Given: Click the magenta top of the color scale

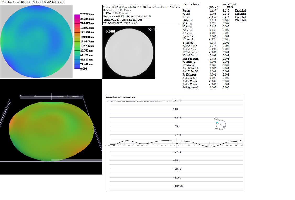Looking at the screenshot, I should pyautogui.click(x=77, y=16).
